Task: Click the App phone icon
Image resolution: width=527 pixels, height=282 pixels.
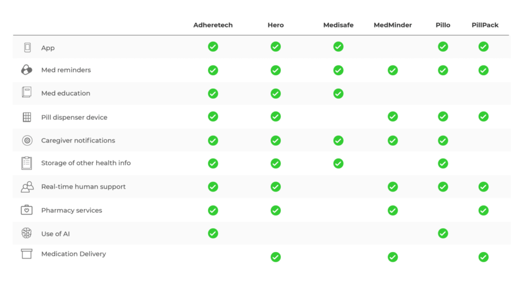Action: (x=28, y=48)
